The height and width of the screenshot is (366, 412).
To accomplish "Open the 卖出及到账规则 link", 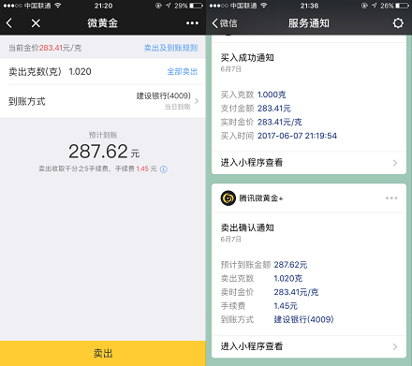I will [x=170, y=48].
